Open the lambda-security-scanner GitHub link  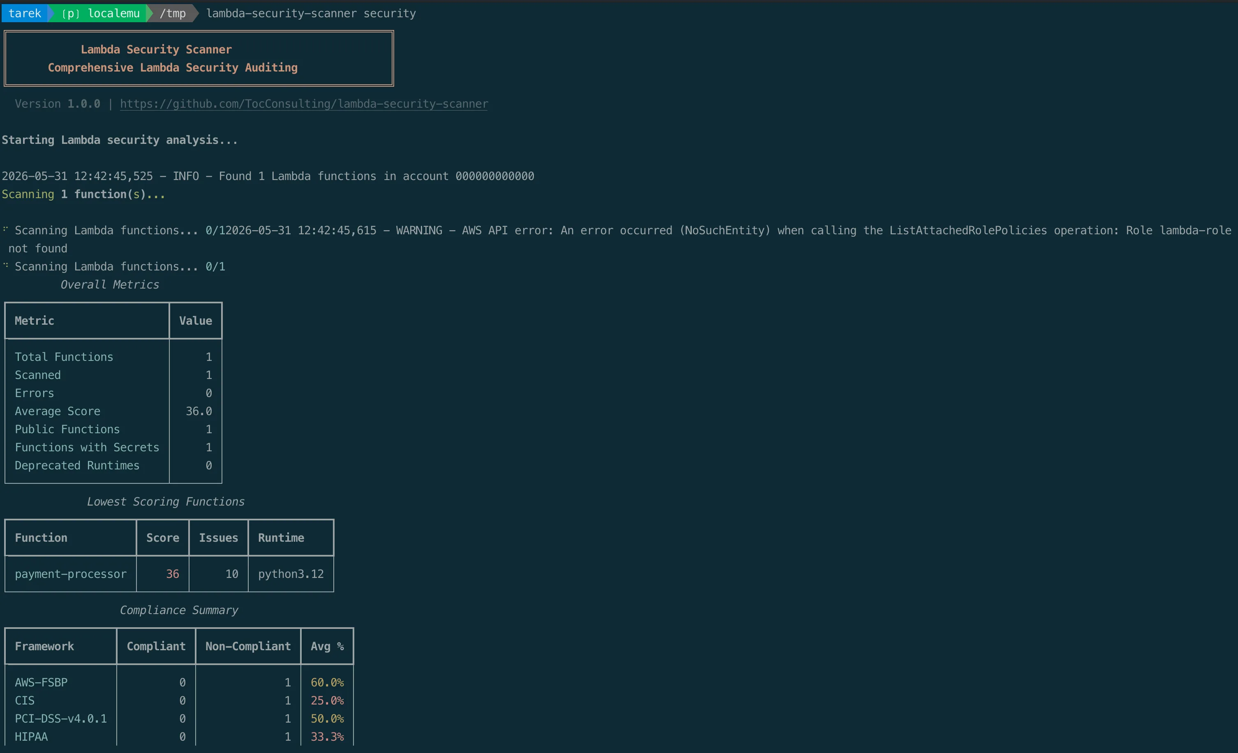tap(303, 104)
